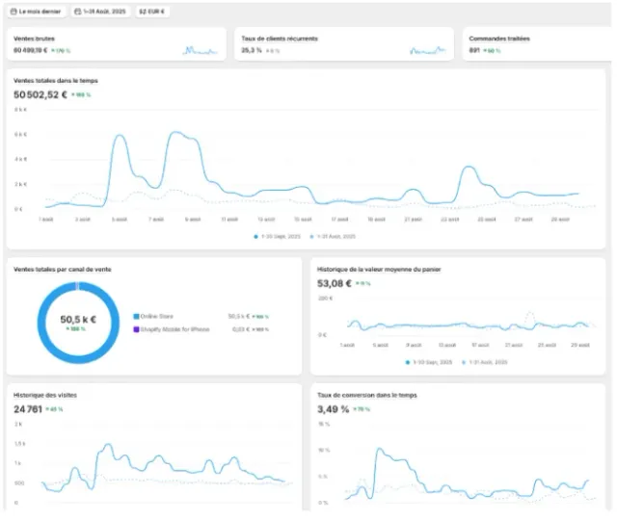The image size is (617, 520).
Task: Click the 35,3 % recurring customers value
Action: click(x=252, y=50)
